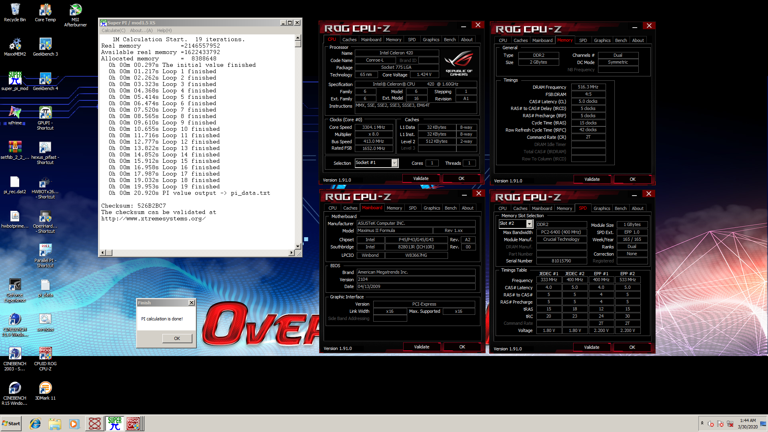Screen dimensions: 768x432
Task: Switch to Super PI taskbar button
Action: coord(114,424)
